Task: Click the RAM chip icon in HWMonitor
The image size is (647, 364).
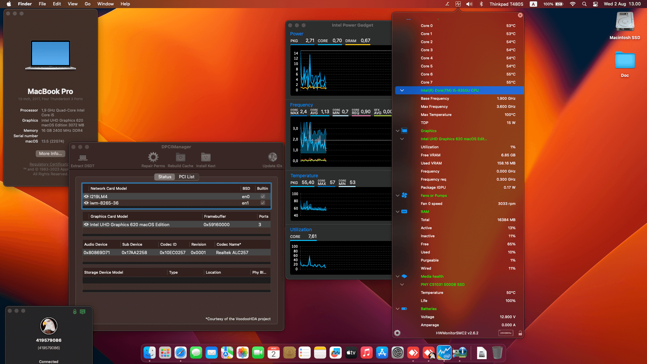Action: (x=404, y=212)
